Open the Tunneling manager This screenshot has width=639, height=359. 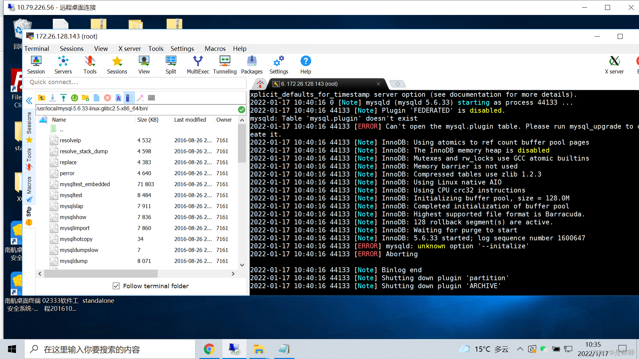[x=225, y=65]
